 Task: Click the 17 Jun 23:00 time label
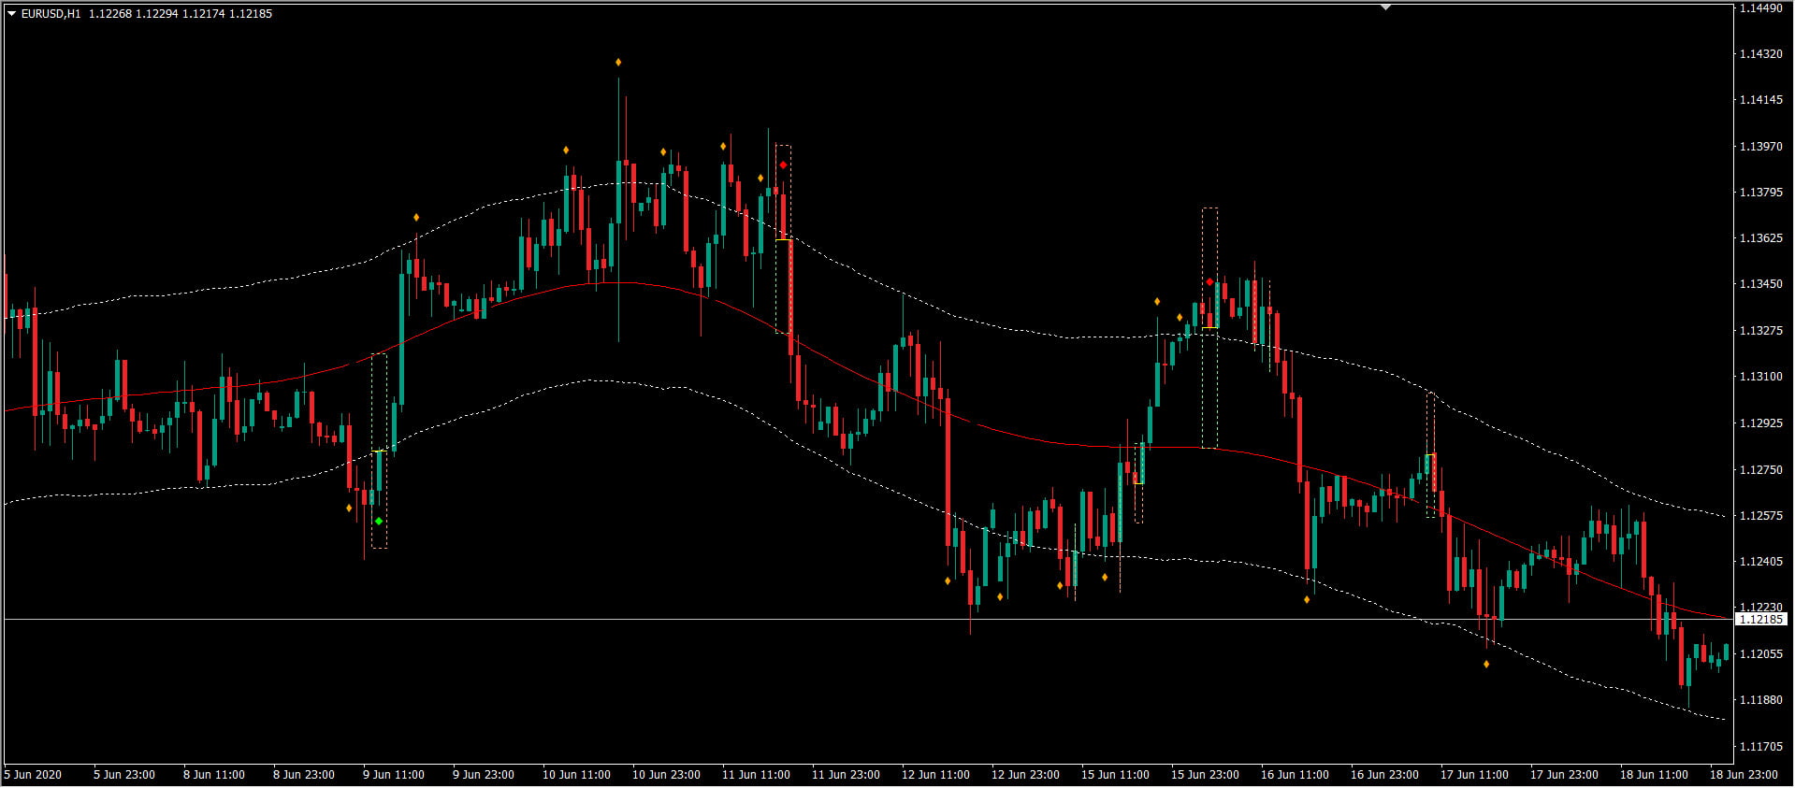(x=1564, y=775)
